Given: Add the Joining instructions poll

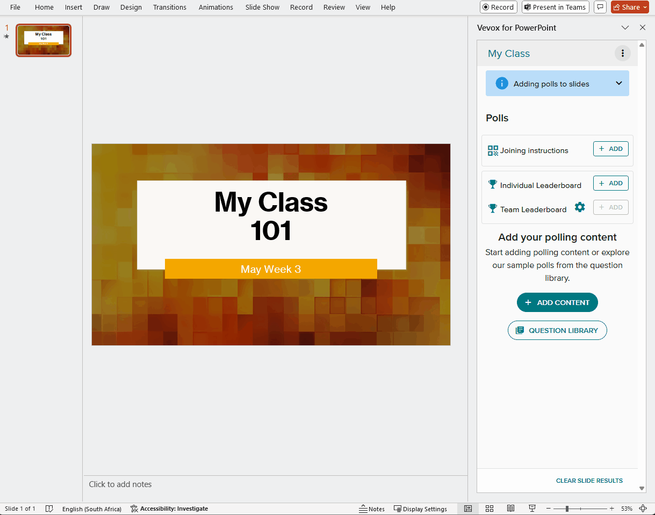Looking at the screenshot, I should 610,149.
